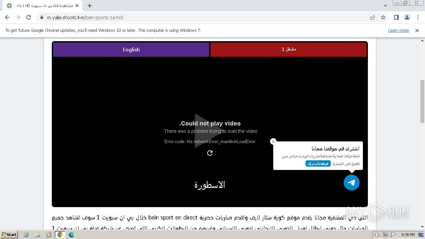The height and width of the screenshot is (239, 425).
Task: Click the page vertical scrollbar thumb
Action: [x=422, y=101]
